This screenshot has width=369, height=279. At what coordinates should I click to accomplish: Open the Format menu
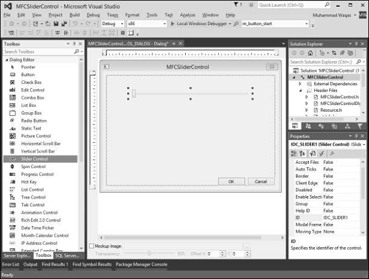click(x=132, y=15)
